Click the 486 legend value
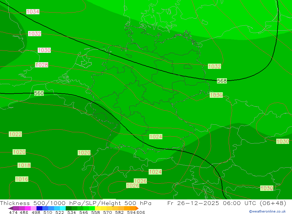This screenshot has height=214, width=292. pyautogui.click(x=24, y=212)
